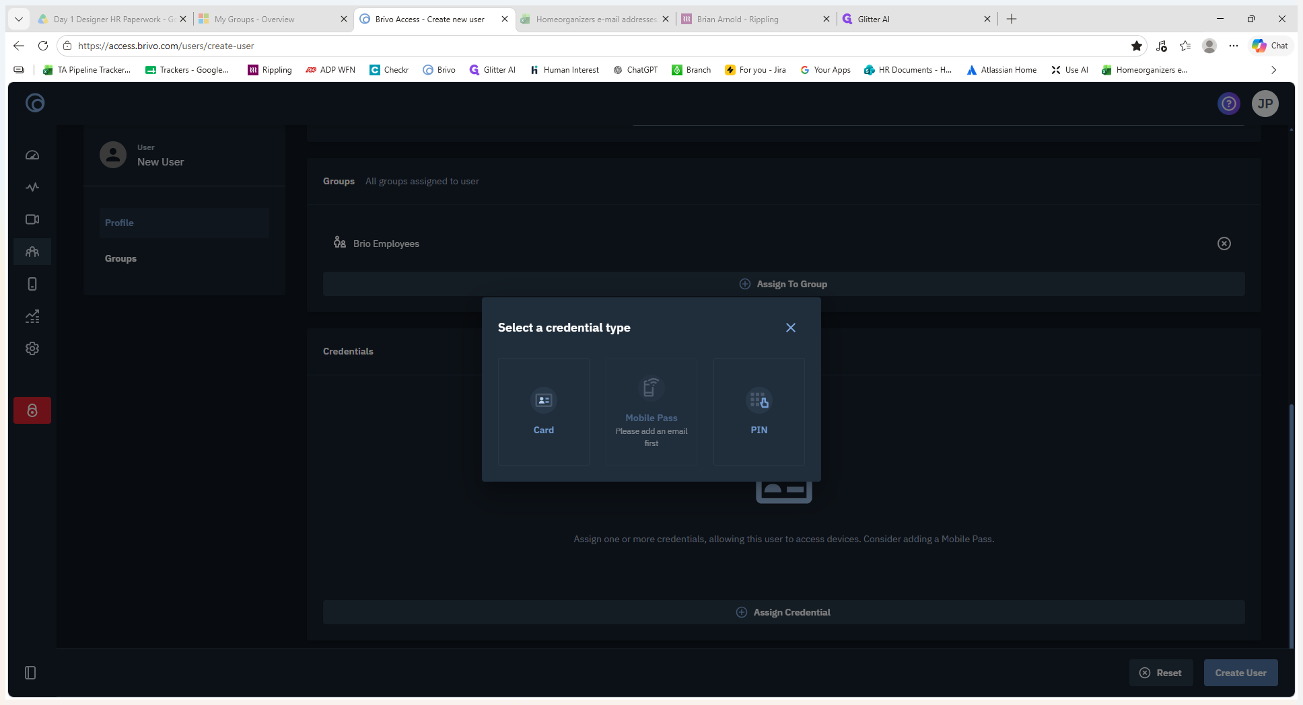Select the Card credential type
1303x705 pixels.
(544, 412)
